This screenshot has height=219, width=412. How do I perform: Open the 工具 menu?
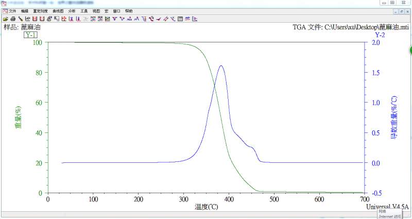[84, 11]
